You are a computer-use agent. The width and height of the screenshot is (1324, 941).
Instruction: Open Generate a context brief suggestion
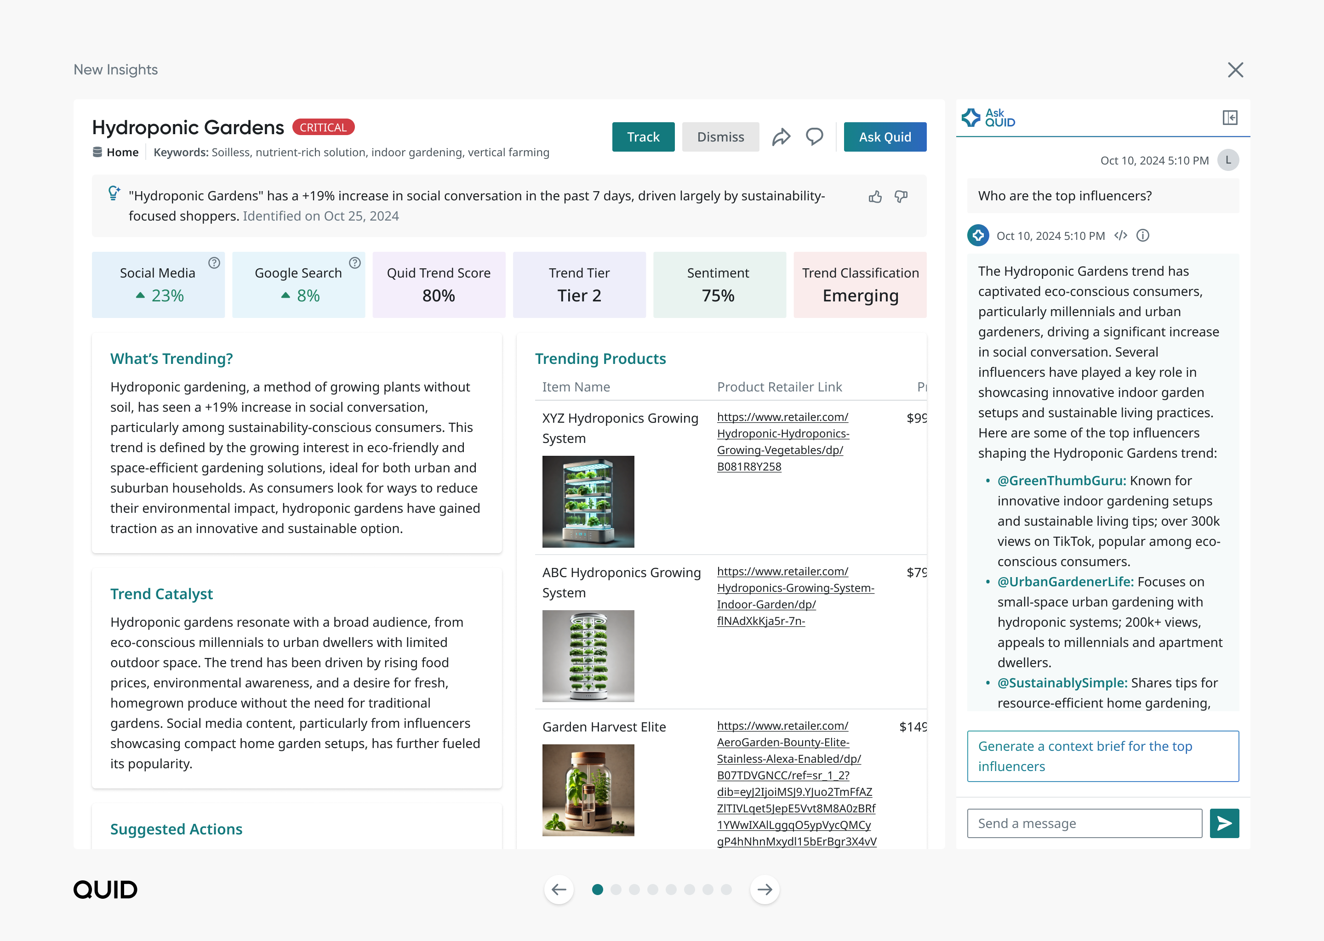pyautogui.click(x=1102, y=756)
